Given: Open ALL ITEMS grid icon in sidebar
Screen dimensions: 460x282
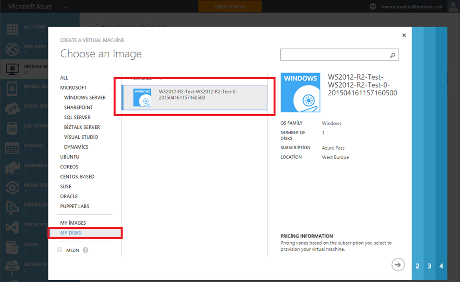Looking at the screenshot, I should point(12,29).
